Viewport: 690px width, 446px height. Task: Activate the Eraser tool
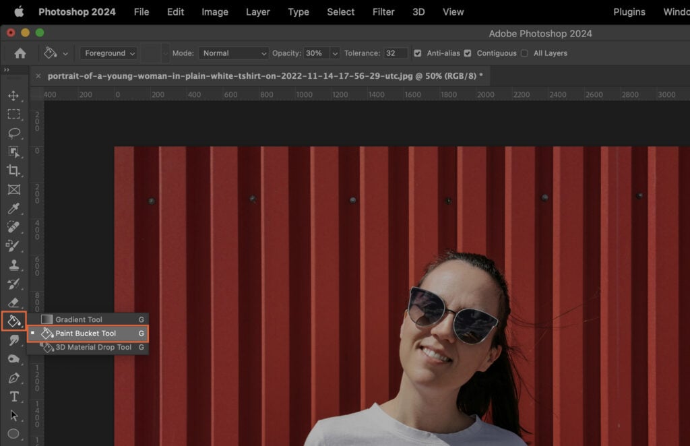(15, 302)
